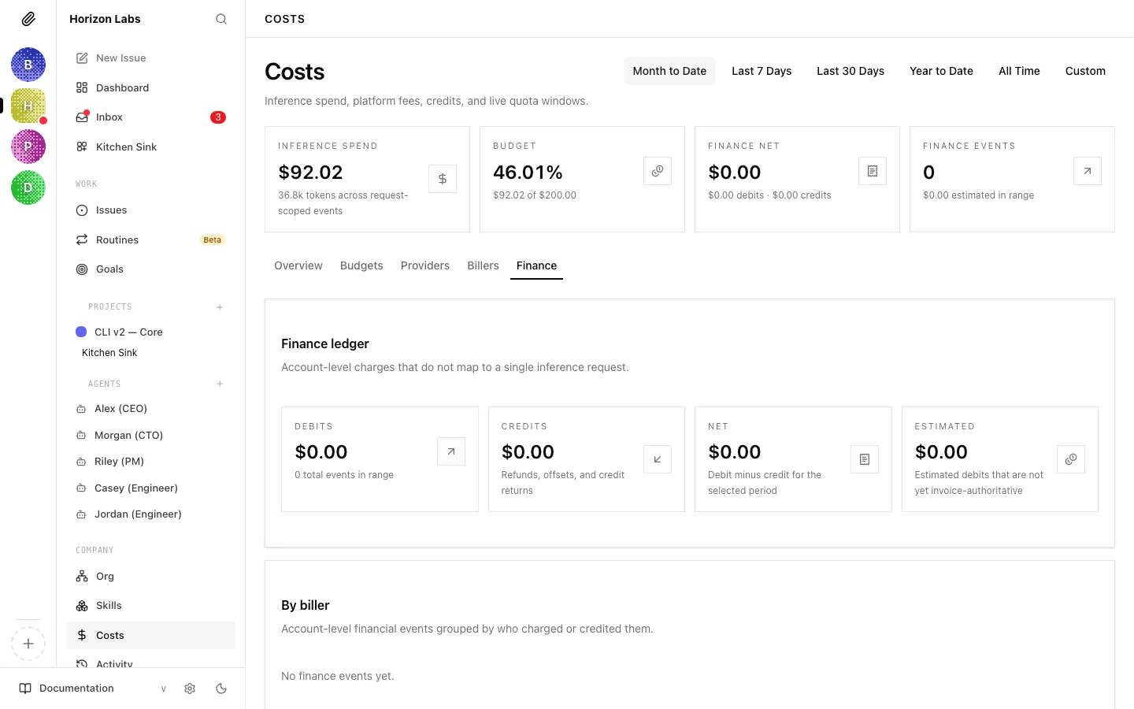The image size is (1134, 709).
Task: Select Last 30 Days range
Action: pyautogui.click(x=850, y=71)
